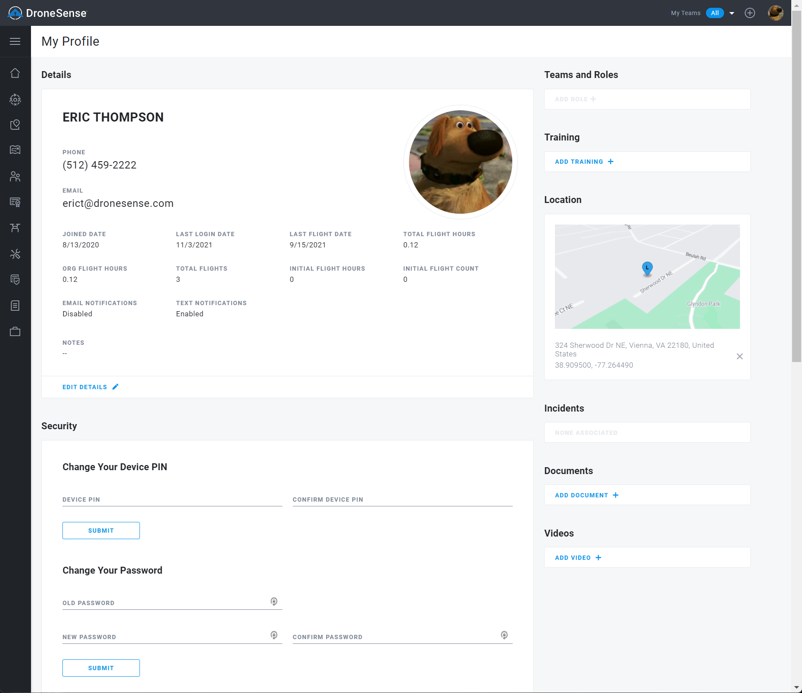Screen dimensions: 802x693
Task: Click the None Associated incidents box
Action: point(647,432)
